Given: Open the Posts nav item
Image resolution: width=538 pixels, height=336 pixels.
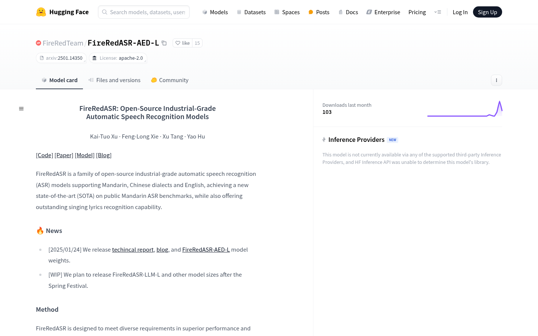Looking at the screenshot, I should click(319, 12).
